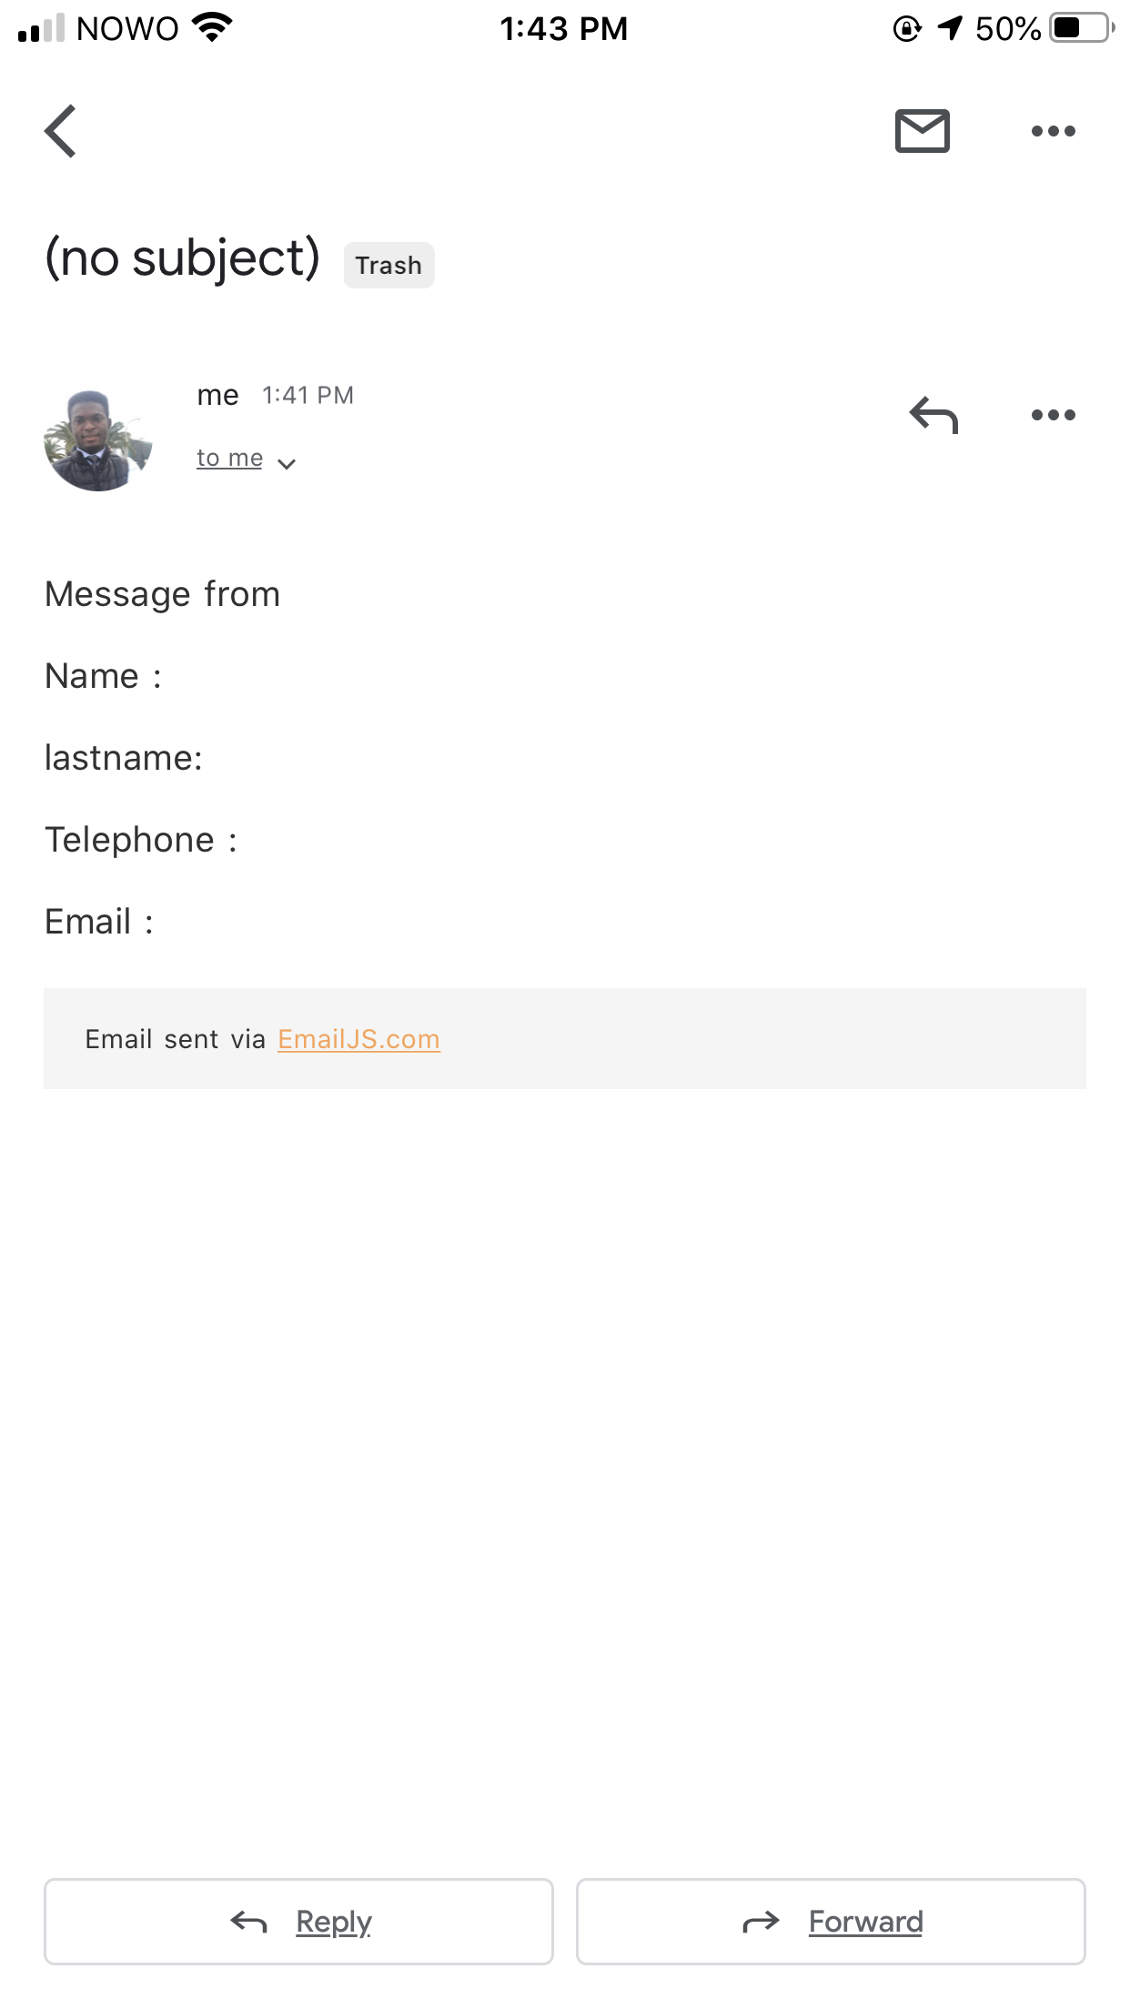The image size is (1130, 2009).
Task: Open the message's three-dot options menu
Action: coord(1053,415)
